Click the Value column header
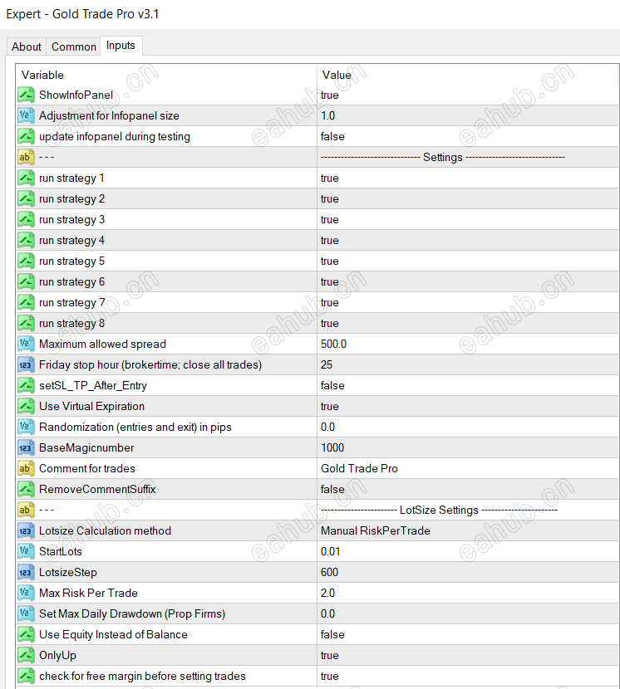620x689 pixels. (x=468, y=75)
